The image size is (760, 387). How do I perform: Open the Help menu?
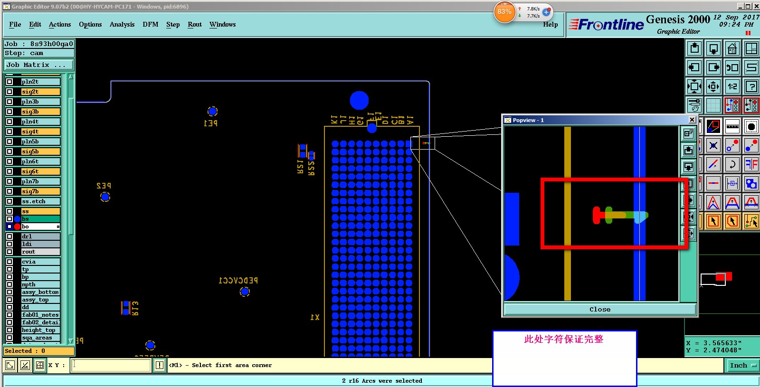pyautogui.click(x=551, y=24)
